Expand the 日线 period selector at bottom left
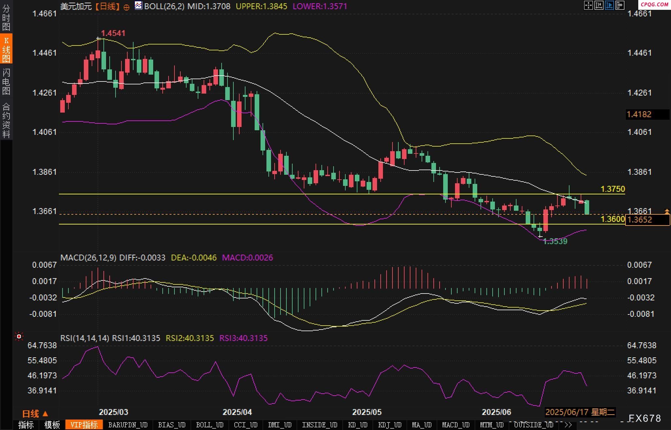671x430 pixels. 35,414
